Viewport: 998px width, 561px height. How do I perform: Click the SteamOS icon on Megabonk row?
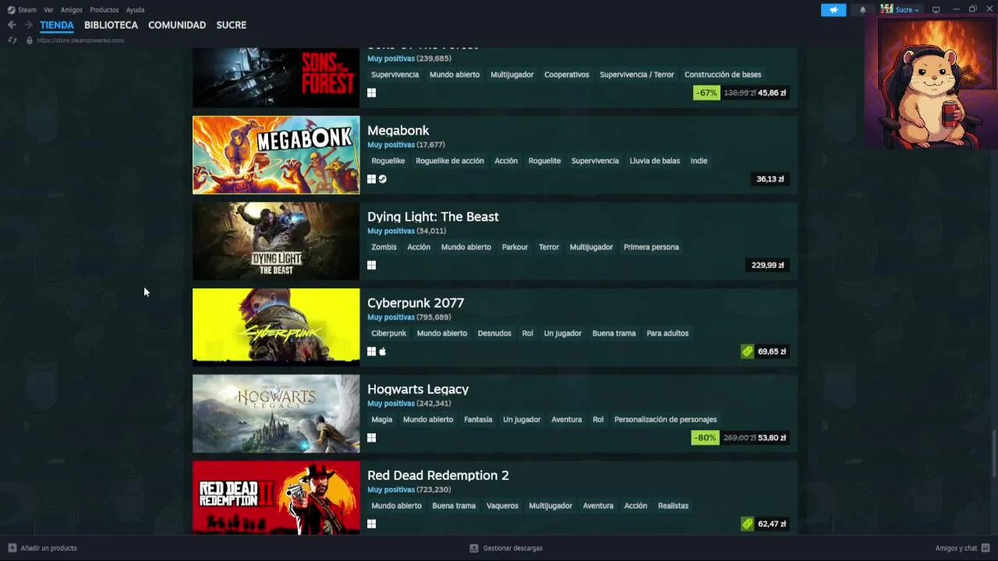click(x=382, y=179)
